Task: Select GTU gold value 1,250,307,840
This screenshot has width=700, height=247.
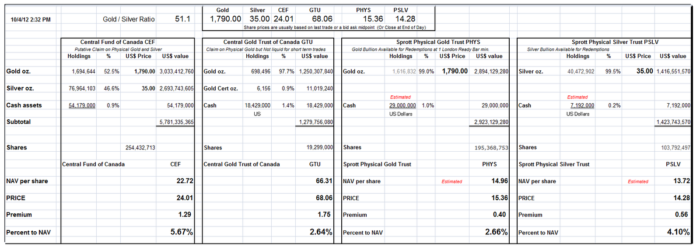Action: [x=316, y=71]
